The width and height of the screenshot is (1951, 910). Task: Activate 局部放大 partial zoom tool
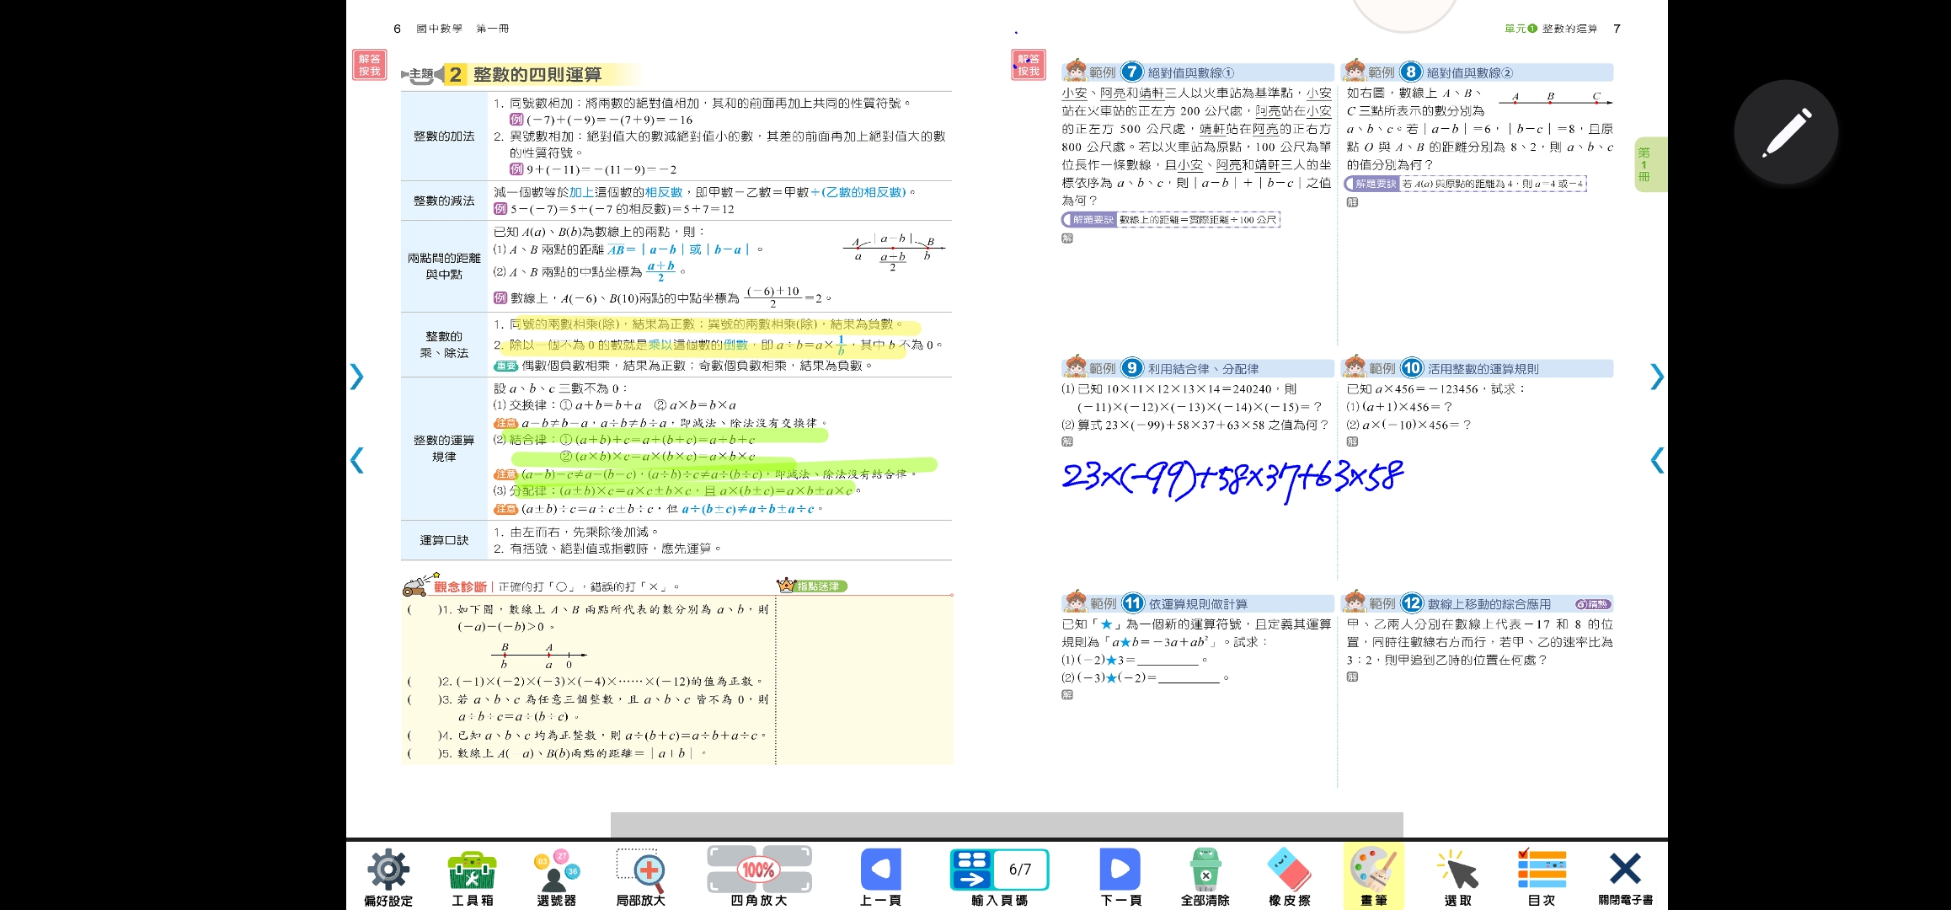pyautogui.click(x=640, y=877)
